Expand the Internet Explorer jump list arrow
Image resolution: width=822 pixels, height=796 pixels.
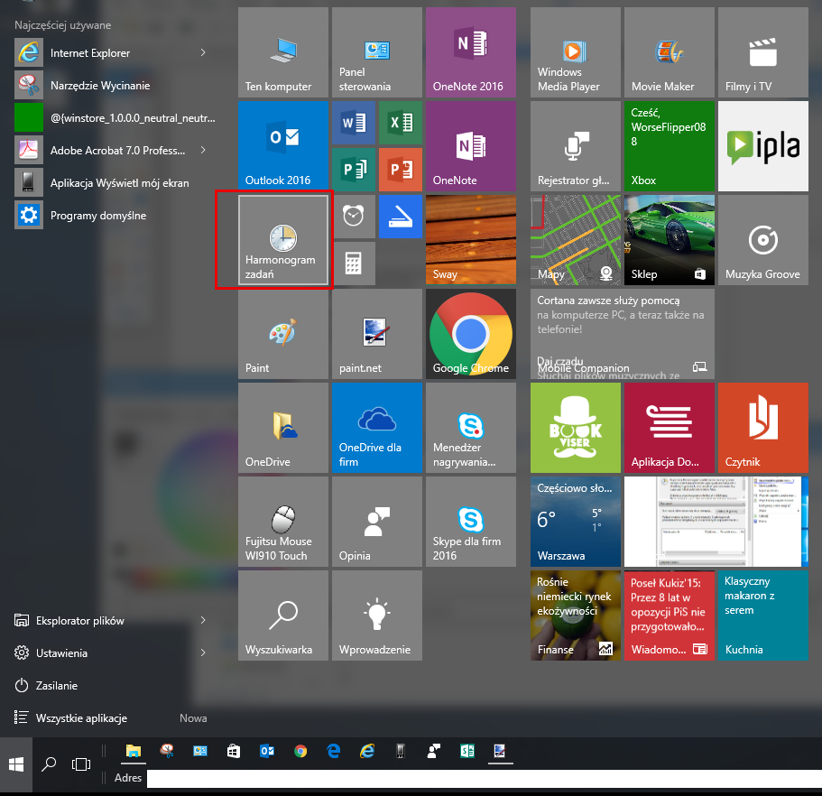[203, 53]
